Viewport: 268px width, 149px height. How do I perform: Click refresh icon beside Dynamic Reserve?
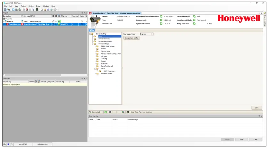[161, 24]
